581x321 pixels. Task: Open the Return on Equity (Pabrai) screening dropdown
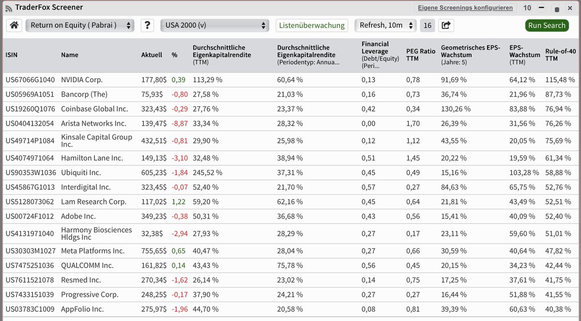pos(80,25)
